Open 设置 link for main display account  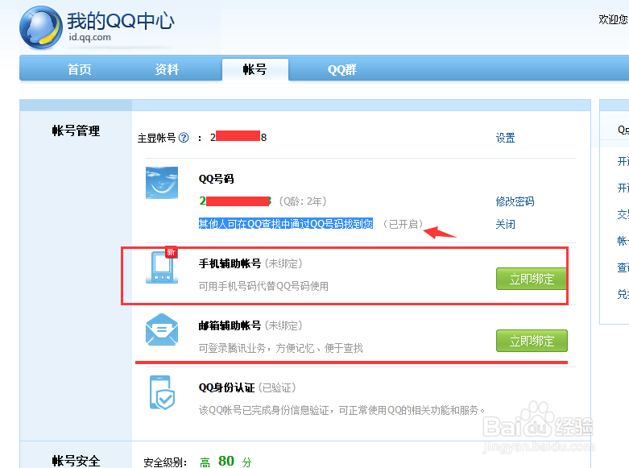[x=505, y=138]
